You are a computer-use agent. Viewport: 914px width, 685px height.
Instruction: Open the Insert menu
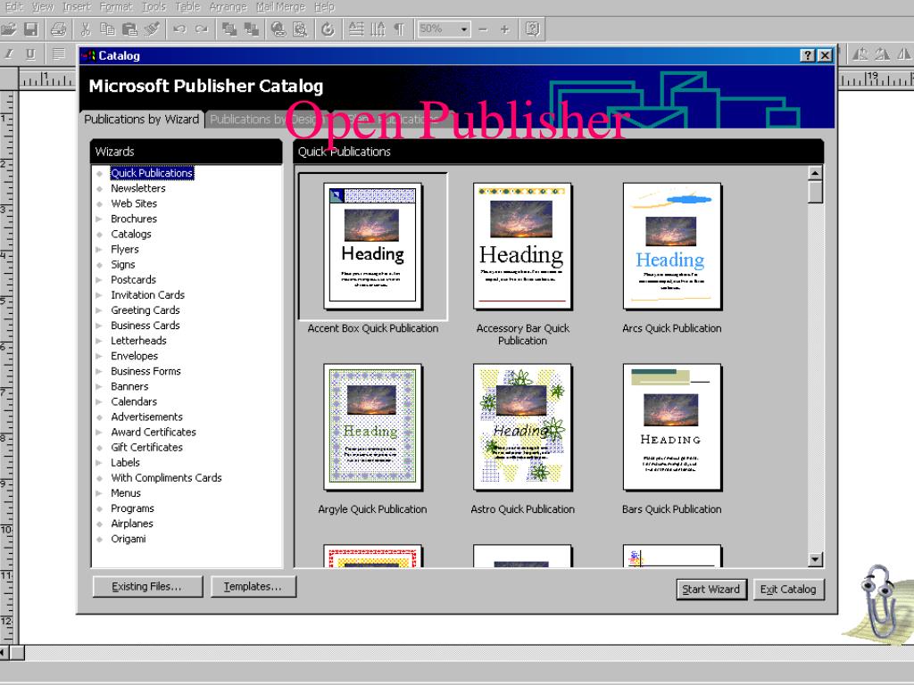click(x=77, y=7)
